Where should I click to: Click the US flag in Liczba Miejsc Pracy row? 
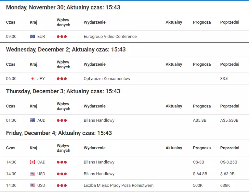pyautogui.click(x=33, y=185)
